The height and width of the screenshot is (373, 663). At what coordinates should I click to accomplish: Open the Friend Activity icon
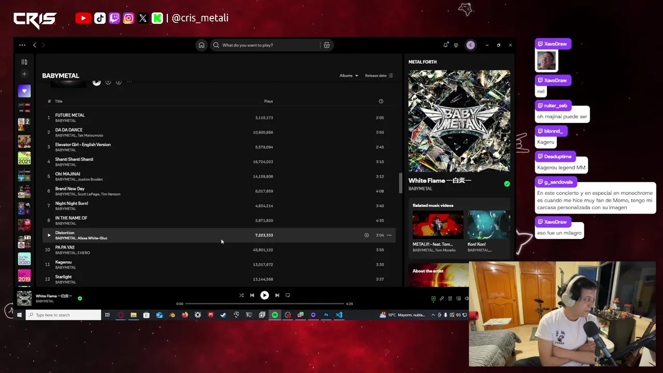(x=456, y=45)
